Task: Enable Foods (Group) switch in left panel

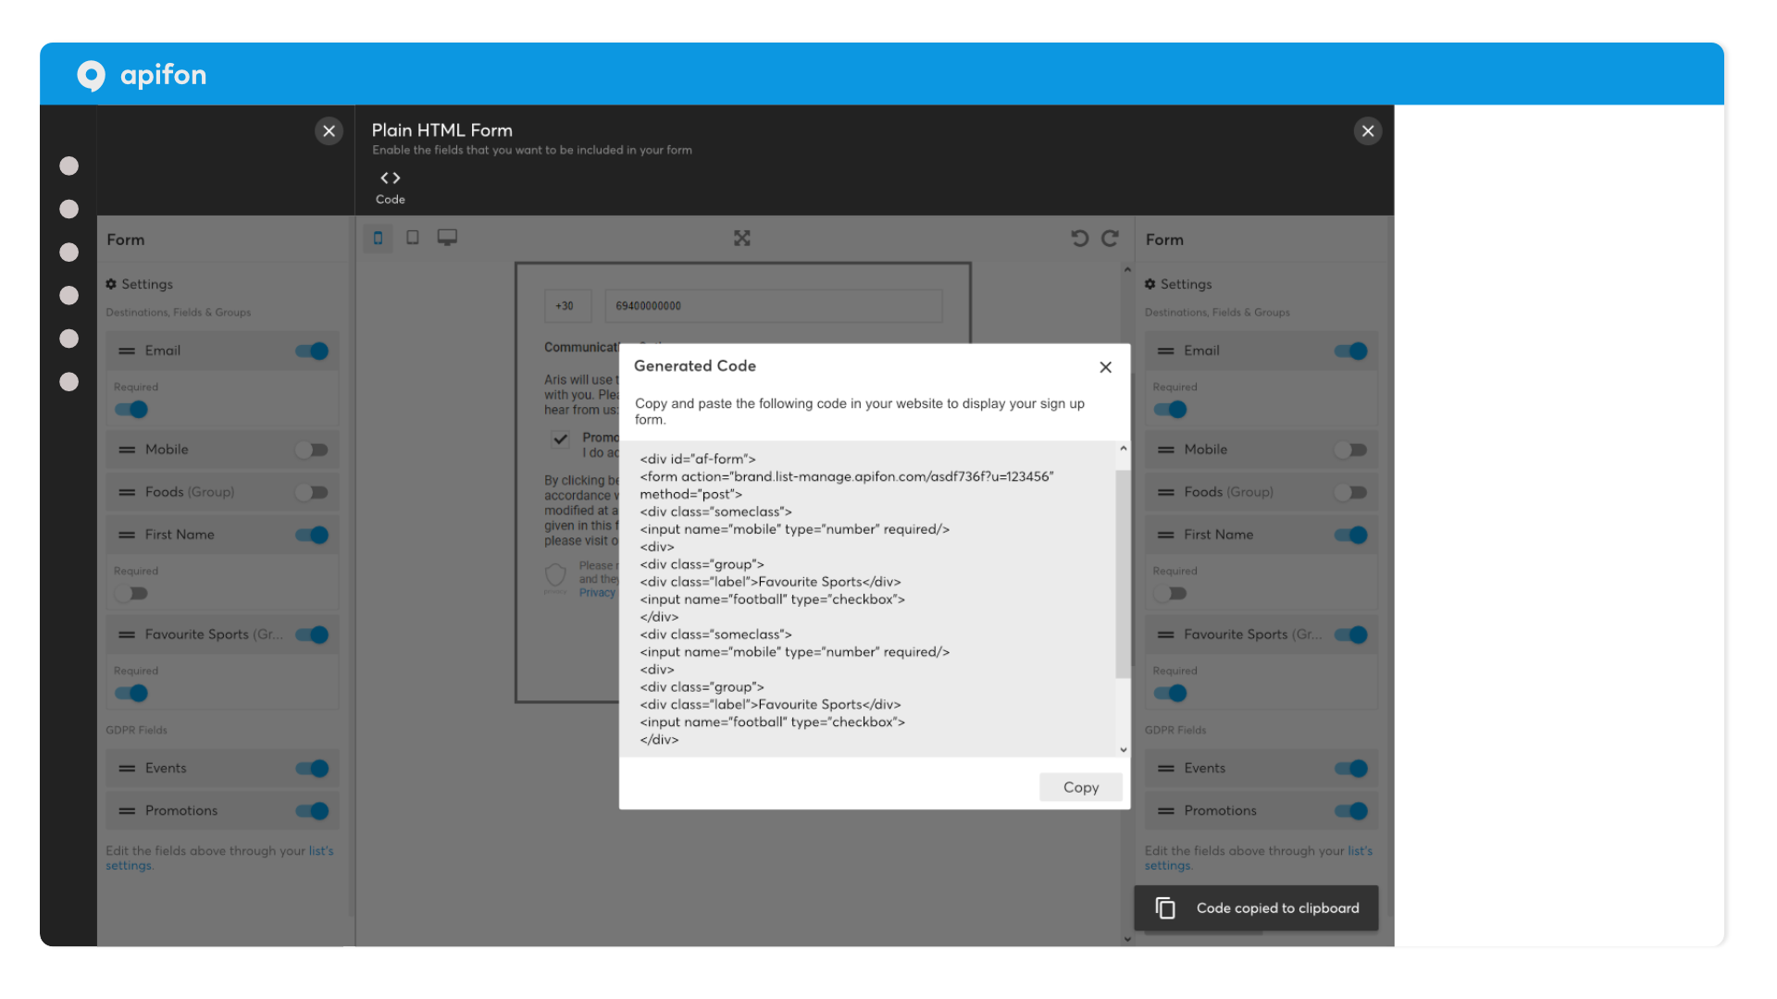Action: (312, 492)
